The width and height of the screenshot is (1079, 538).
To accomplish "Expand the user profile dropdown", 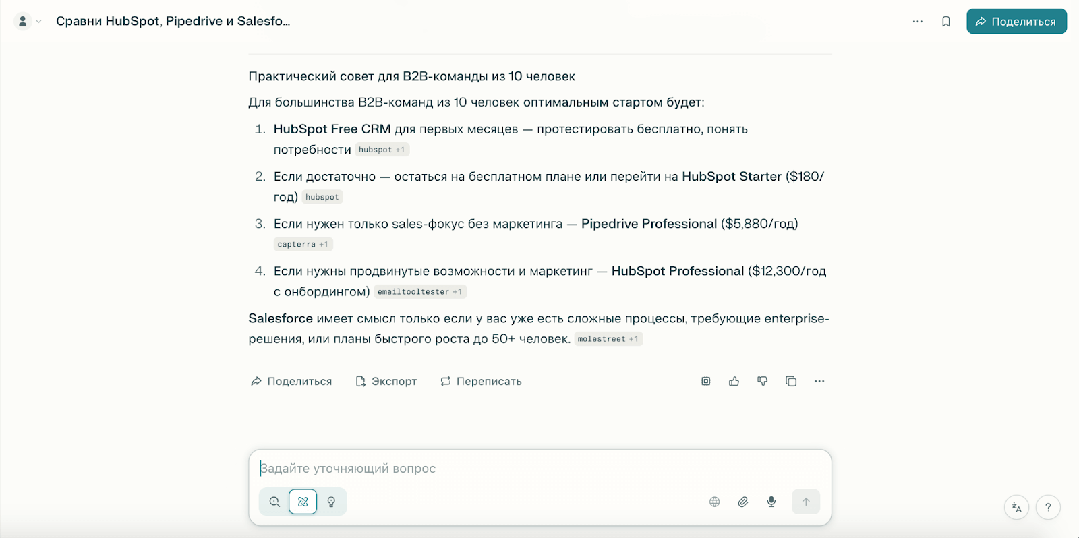I will [x=28, y=22].
